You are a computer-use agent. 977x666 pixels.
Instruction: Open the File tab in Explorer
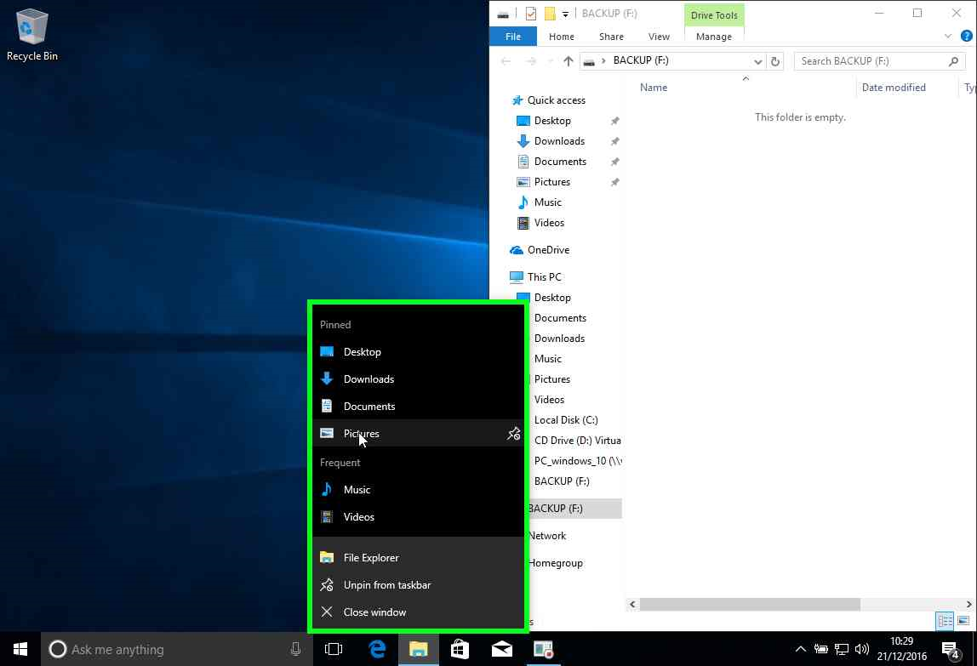pos(513,36)
